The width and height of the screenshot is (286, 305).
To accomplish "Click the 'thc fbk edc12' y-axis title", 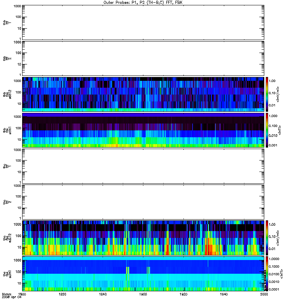I will click(x=7, y=238).
